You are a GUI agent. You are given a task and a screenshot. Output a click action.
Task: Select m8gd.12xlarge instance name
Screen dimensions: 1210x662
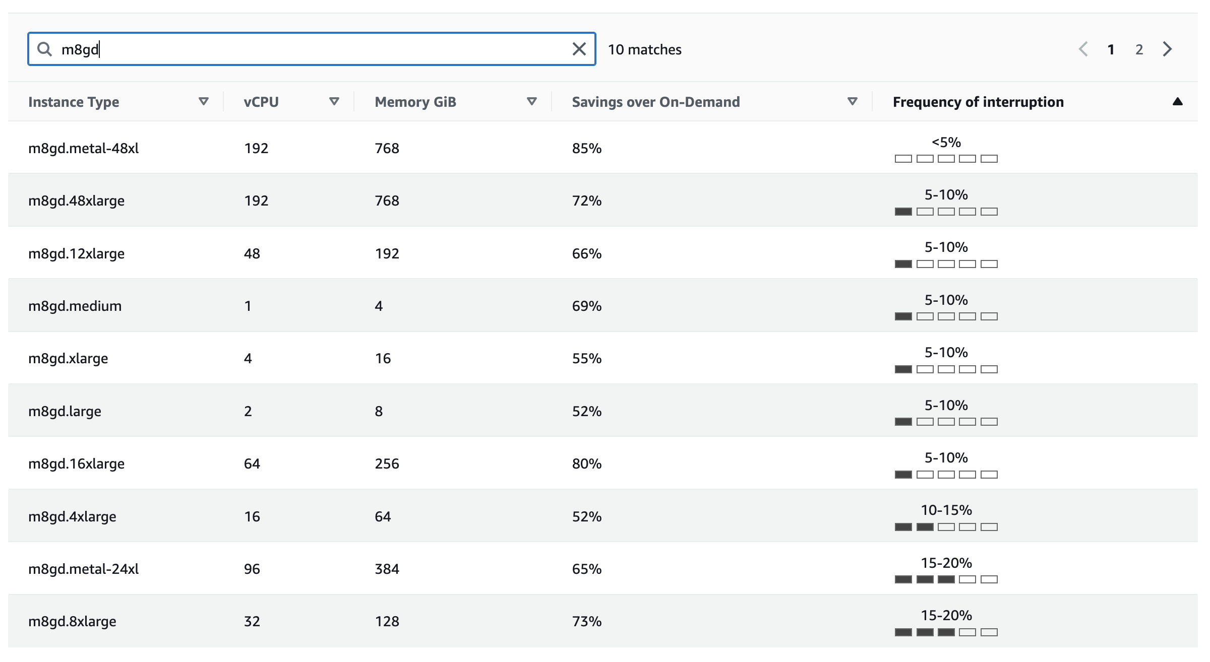point(76,253)
